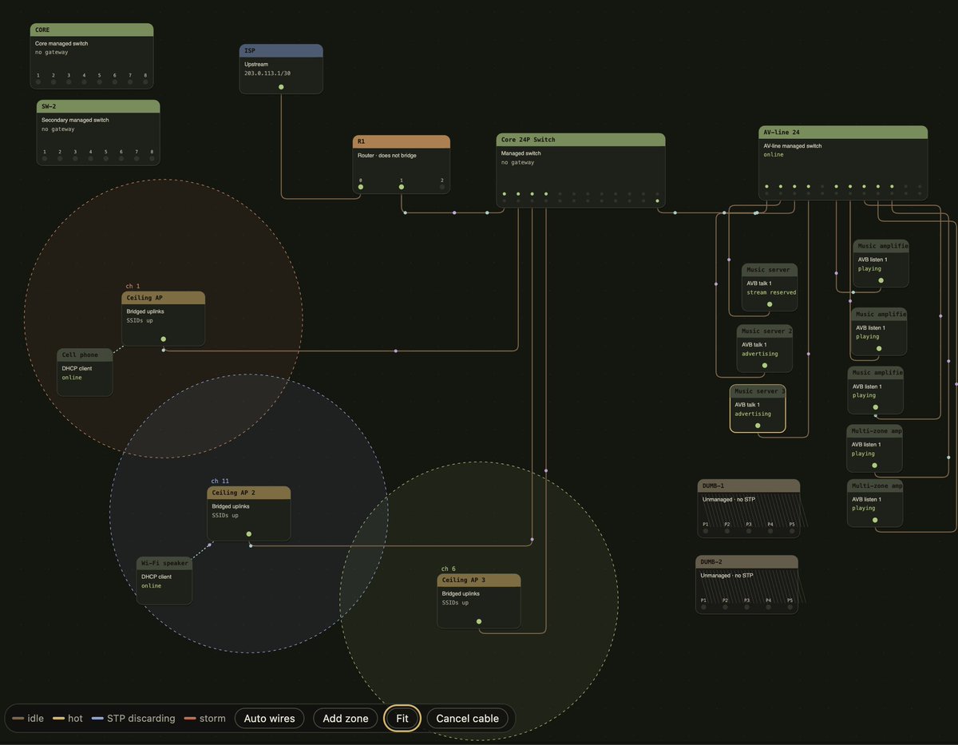Click the "hot" legend entry
Viewport: 958px width, 745px height.
(x=67, y=719)
